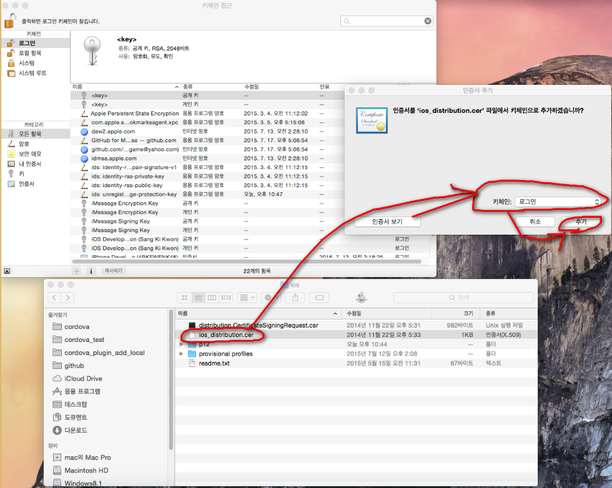
Task: Open the Finder arrange-by dropdown
Action: 247,298
